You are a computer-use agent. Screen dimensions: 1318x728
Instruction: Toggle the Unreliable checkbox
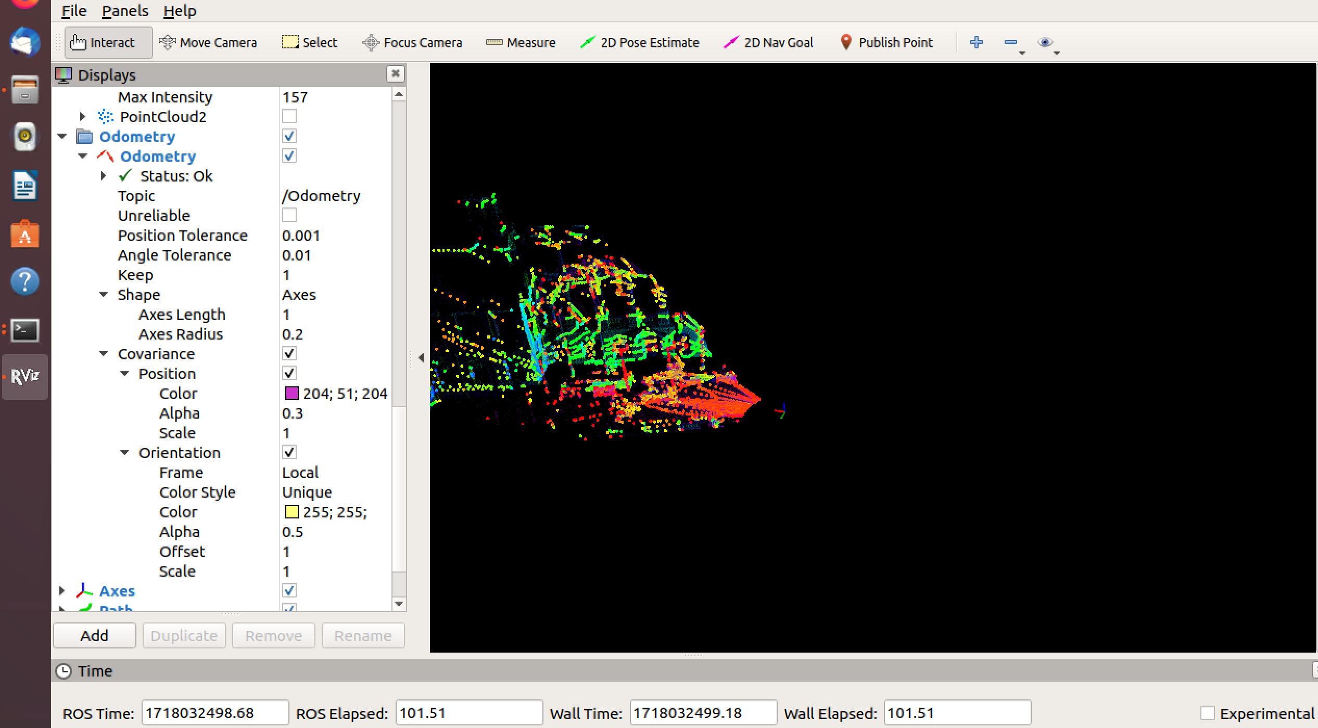pos(289,215)
